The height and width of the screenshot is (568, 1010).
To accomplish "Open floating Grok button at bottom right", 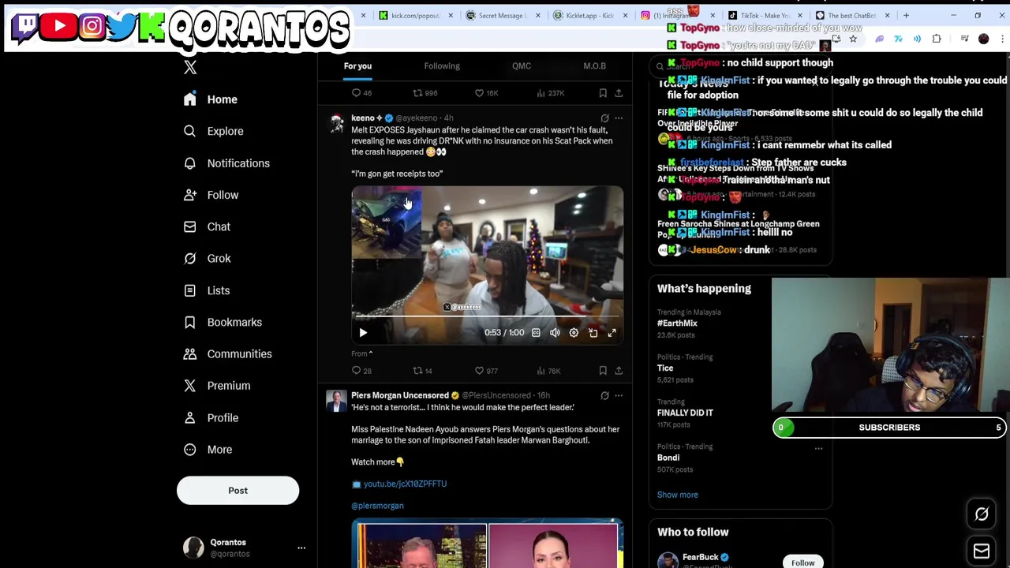I will point(982,514).
